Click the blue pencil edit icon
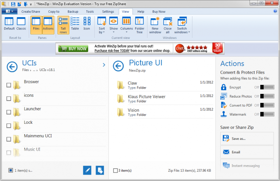280x181 pixels. click(87, 170)
